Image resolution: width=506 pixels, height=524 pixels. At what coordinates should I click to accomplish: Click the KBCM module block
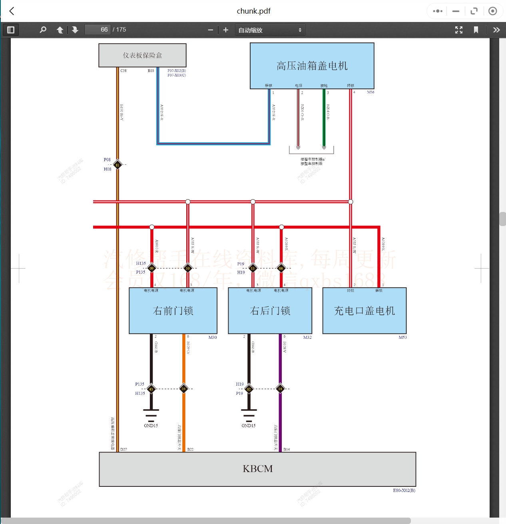[257, 469]
